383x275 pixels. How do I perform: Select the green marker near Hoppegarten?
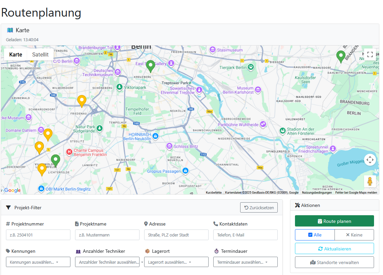coord(340,56)
